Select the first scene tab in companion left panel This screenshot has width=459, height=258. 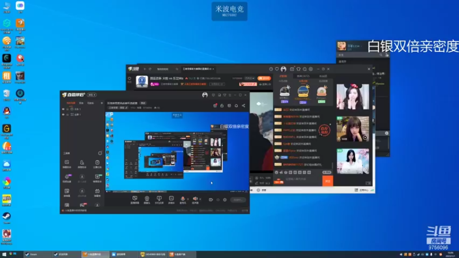tap(71, 103)
